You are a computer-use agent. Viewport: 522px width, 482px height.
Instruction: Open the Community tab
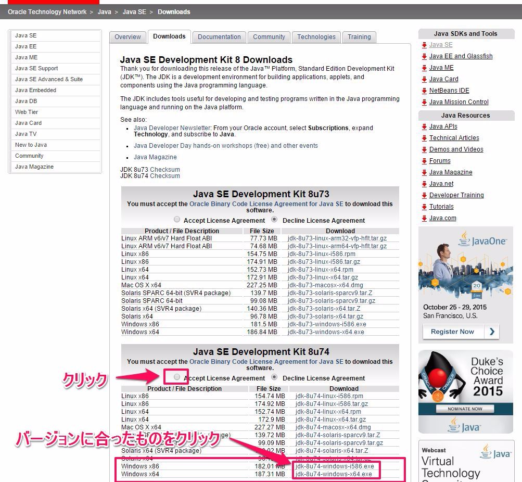point(269,37)
